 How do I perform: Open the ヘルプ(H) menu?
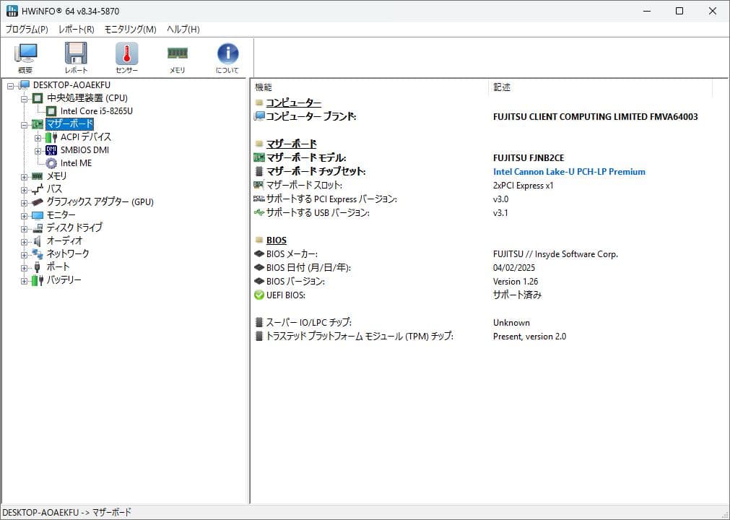click(183, 30)
